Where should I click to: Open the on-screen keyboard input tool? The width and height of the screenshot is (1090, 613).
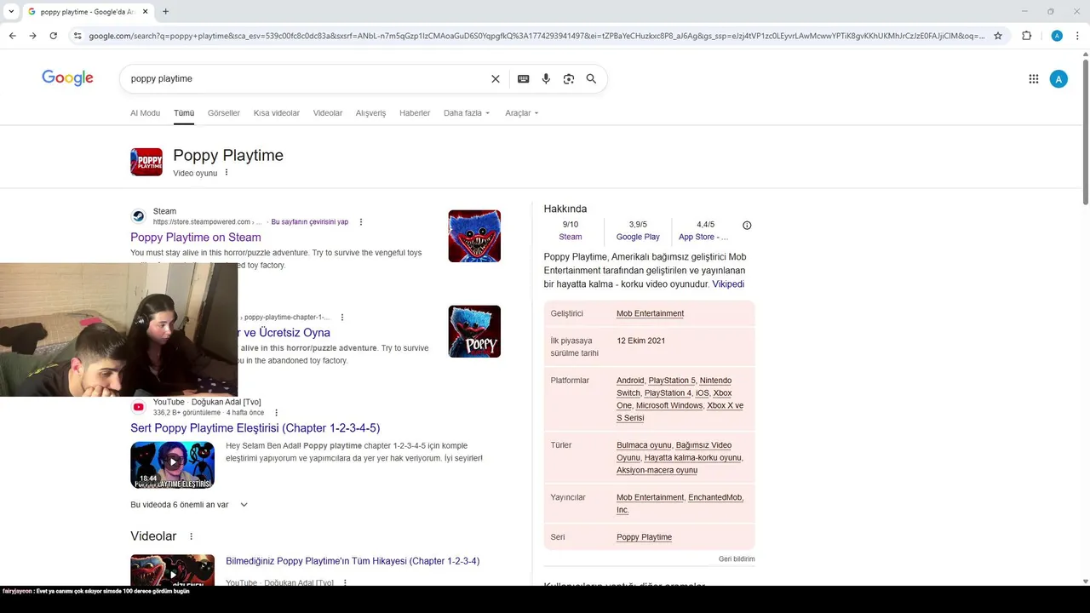tap(523, 78)
